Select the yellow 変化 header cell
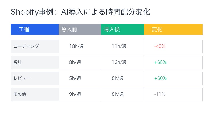Viewport: 213px width, 133px height. (x=173, y=30)
